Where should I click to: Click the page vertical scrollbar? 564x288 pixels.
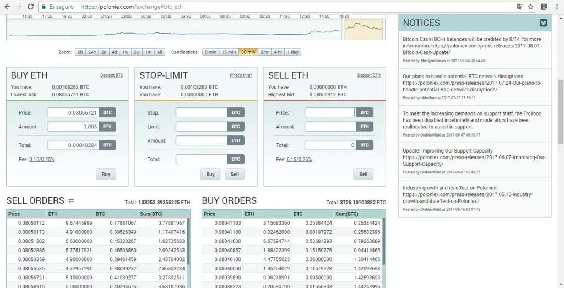(560, 112)
